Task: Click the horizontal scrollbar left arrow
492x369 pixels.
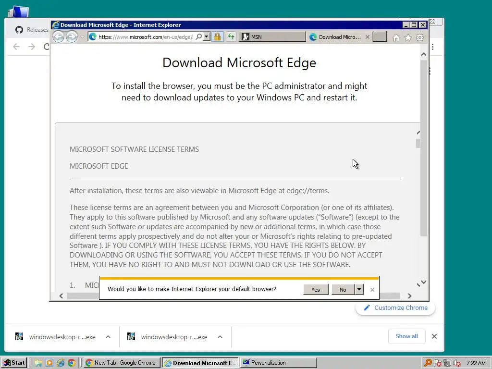Action: [x=61, y=296]
